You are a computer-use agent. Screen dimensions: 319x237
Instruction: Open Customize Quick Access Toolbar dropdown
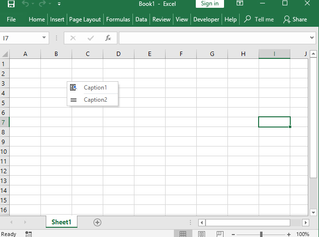coord(59,4)
